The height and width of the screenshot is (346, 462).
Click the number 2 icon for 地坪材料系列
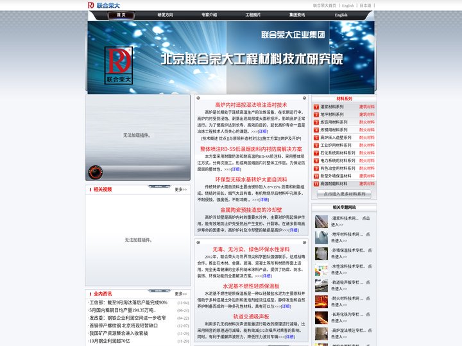[x=316, y=115]
